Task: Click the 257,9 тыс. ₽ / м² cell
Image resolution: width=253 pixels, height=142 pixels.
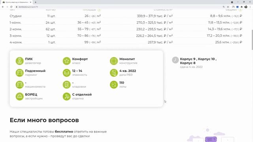Action: tap(160, 42)
